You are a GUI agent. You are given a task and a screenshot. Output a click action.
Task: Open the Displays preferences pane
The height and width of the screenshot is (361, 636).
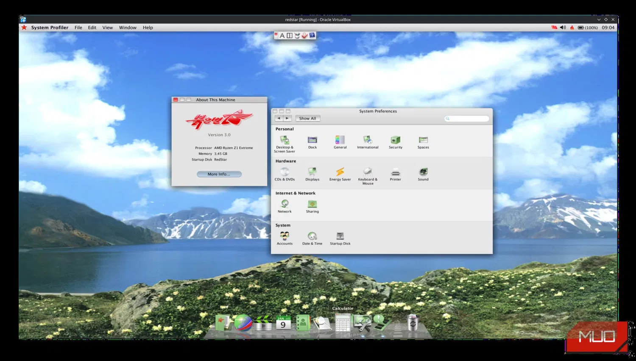[x=312, y=175]
